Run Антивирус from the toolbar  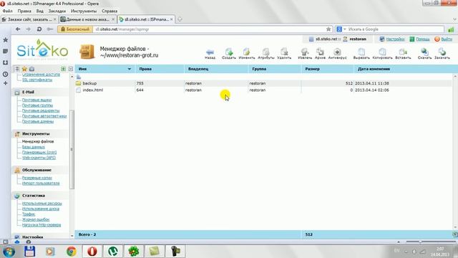point(337,54)
